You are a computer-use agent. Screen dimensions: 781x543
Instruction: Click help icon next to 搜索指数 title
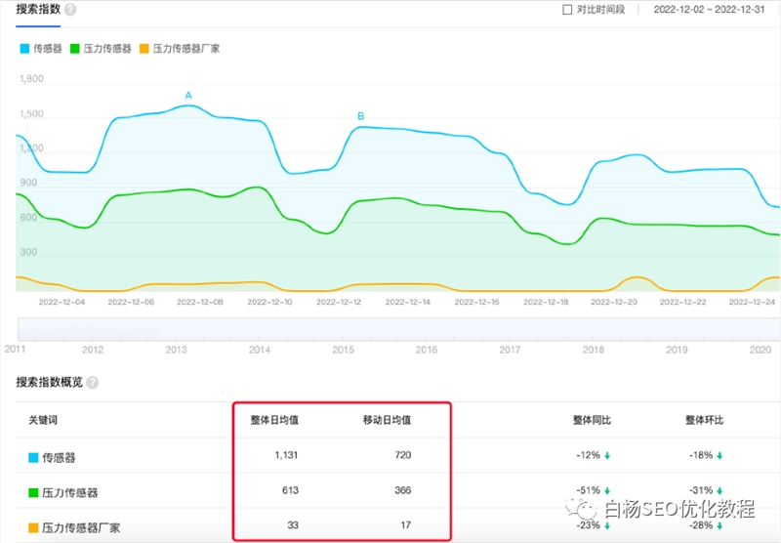coord(70,10)
